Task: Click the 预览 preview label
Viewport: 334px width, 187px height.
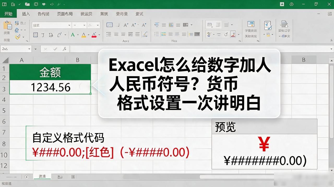Action: (x=225, y=127)
